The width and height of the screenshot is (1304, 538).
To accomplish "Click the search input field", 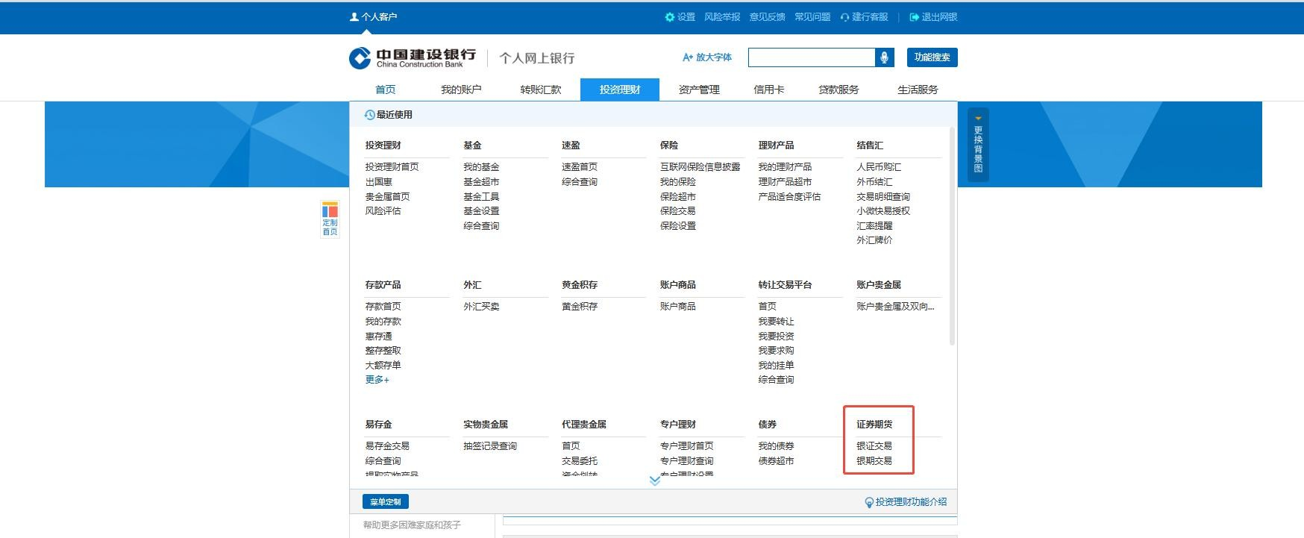I will pos(812,57).
